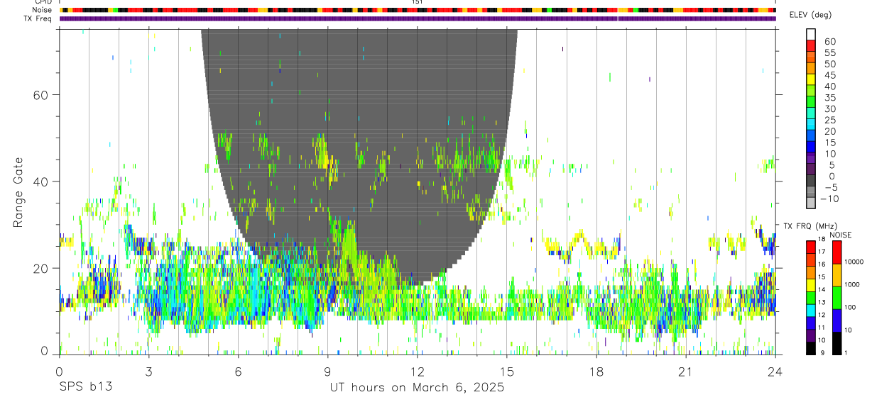Image resolution: width=872 pixels, height=402 pixels.
Task: Click the 'NOISE' legend title above right colorbar
Action: tap(841, 235)
